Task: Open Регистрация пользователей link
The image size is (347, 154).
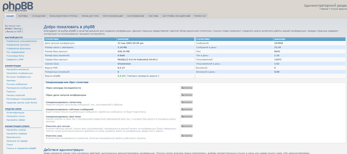Action: 21,99
